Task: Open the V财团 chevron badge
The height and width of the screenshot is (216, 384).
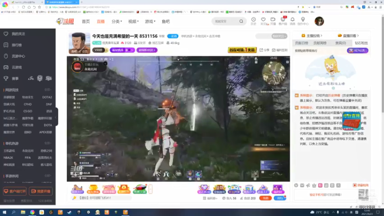Action: tap(100, 50)
